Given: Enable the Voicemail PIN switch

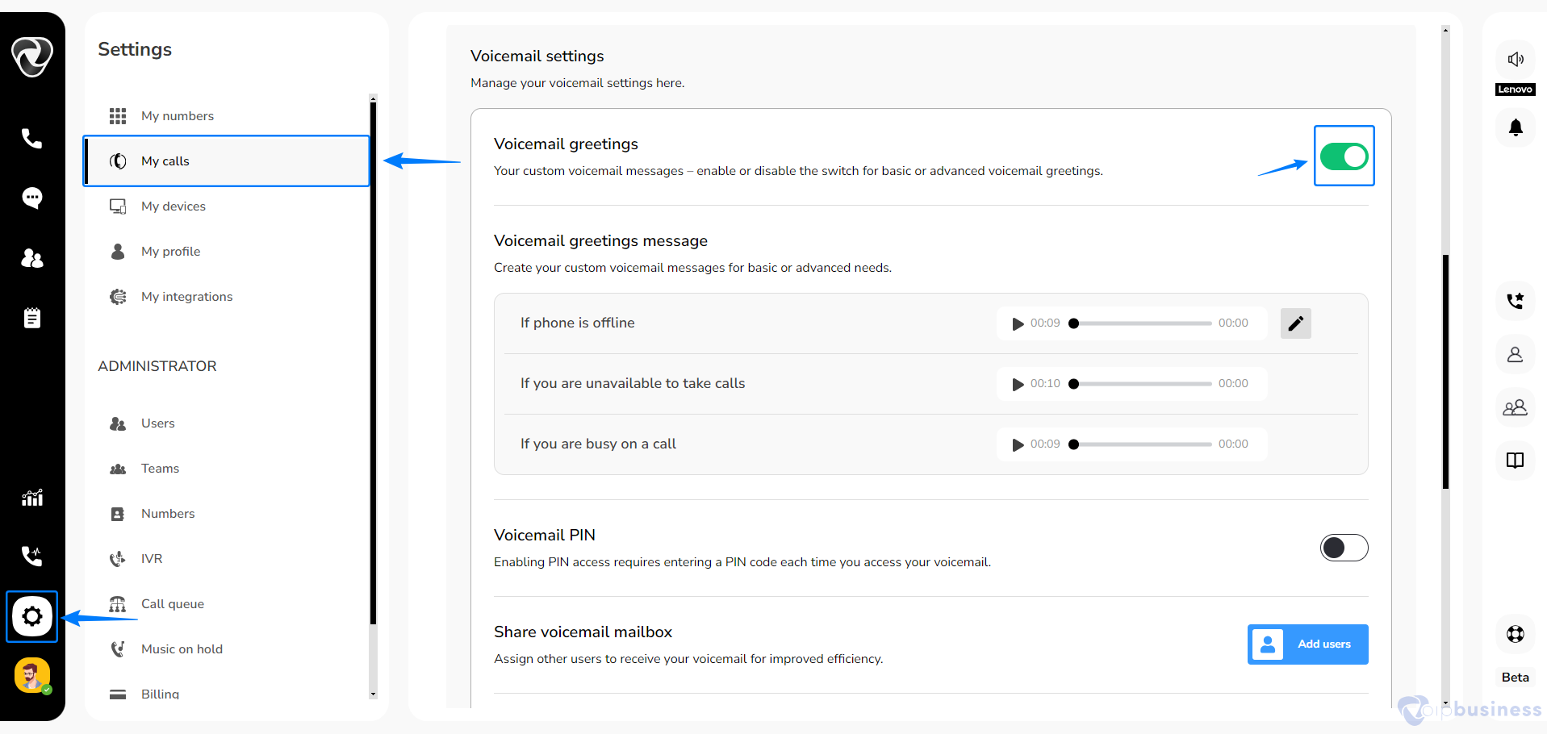Looking at the screenshot, I should tap(1344, 548).
